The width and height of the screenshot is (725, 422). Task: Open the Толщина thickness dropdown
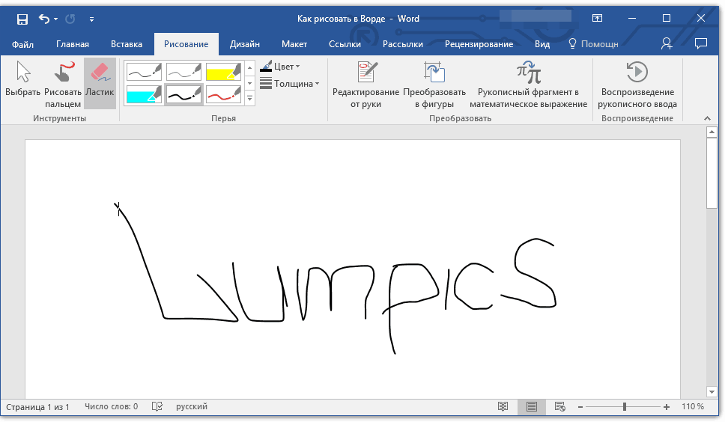point(290,84)
